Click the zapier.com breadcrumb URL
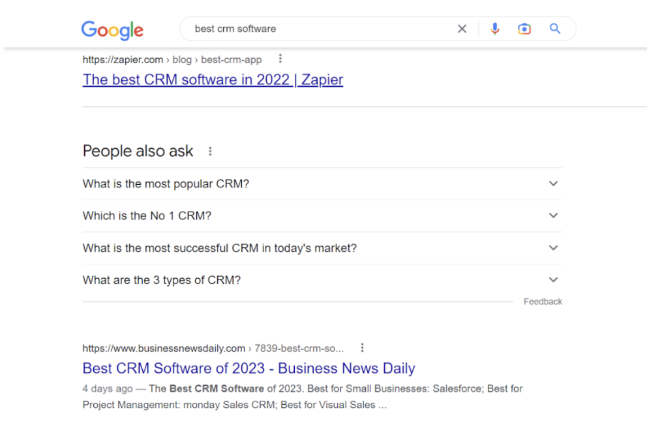The image size is (647, 427). (x=124, y=59)
